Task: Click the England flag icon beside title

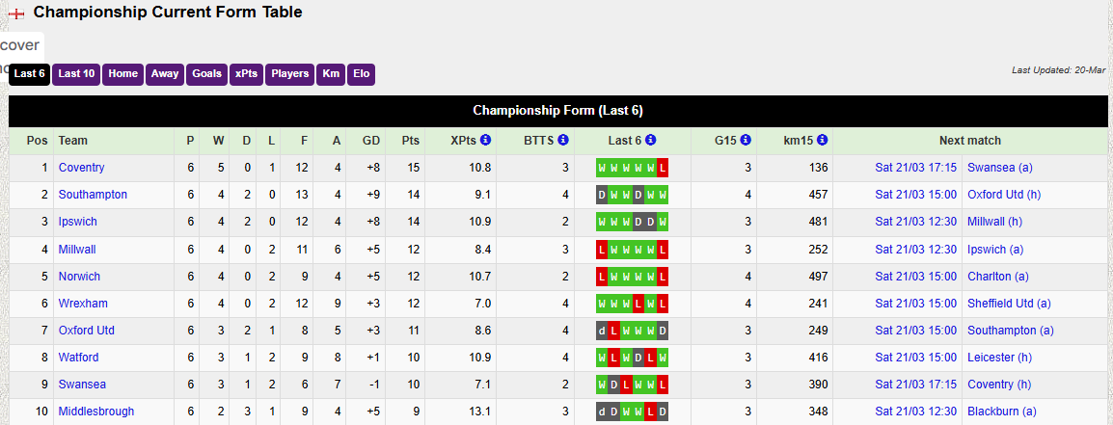Action: pos(16,13)
